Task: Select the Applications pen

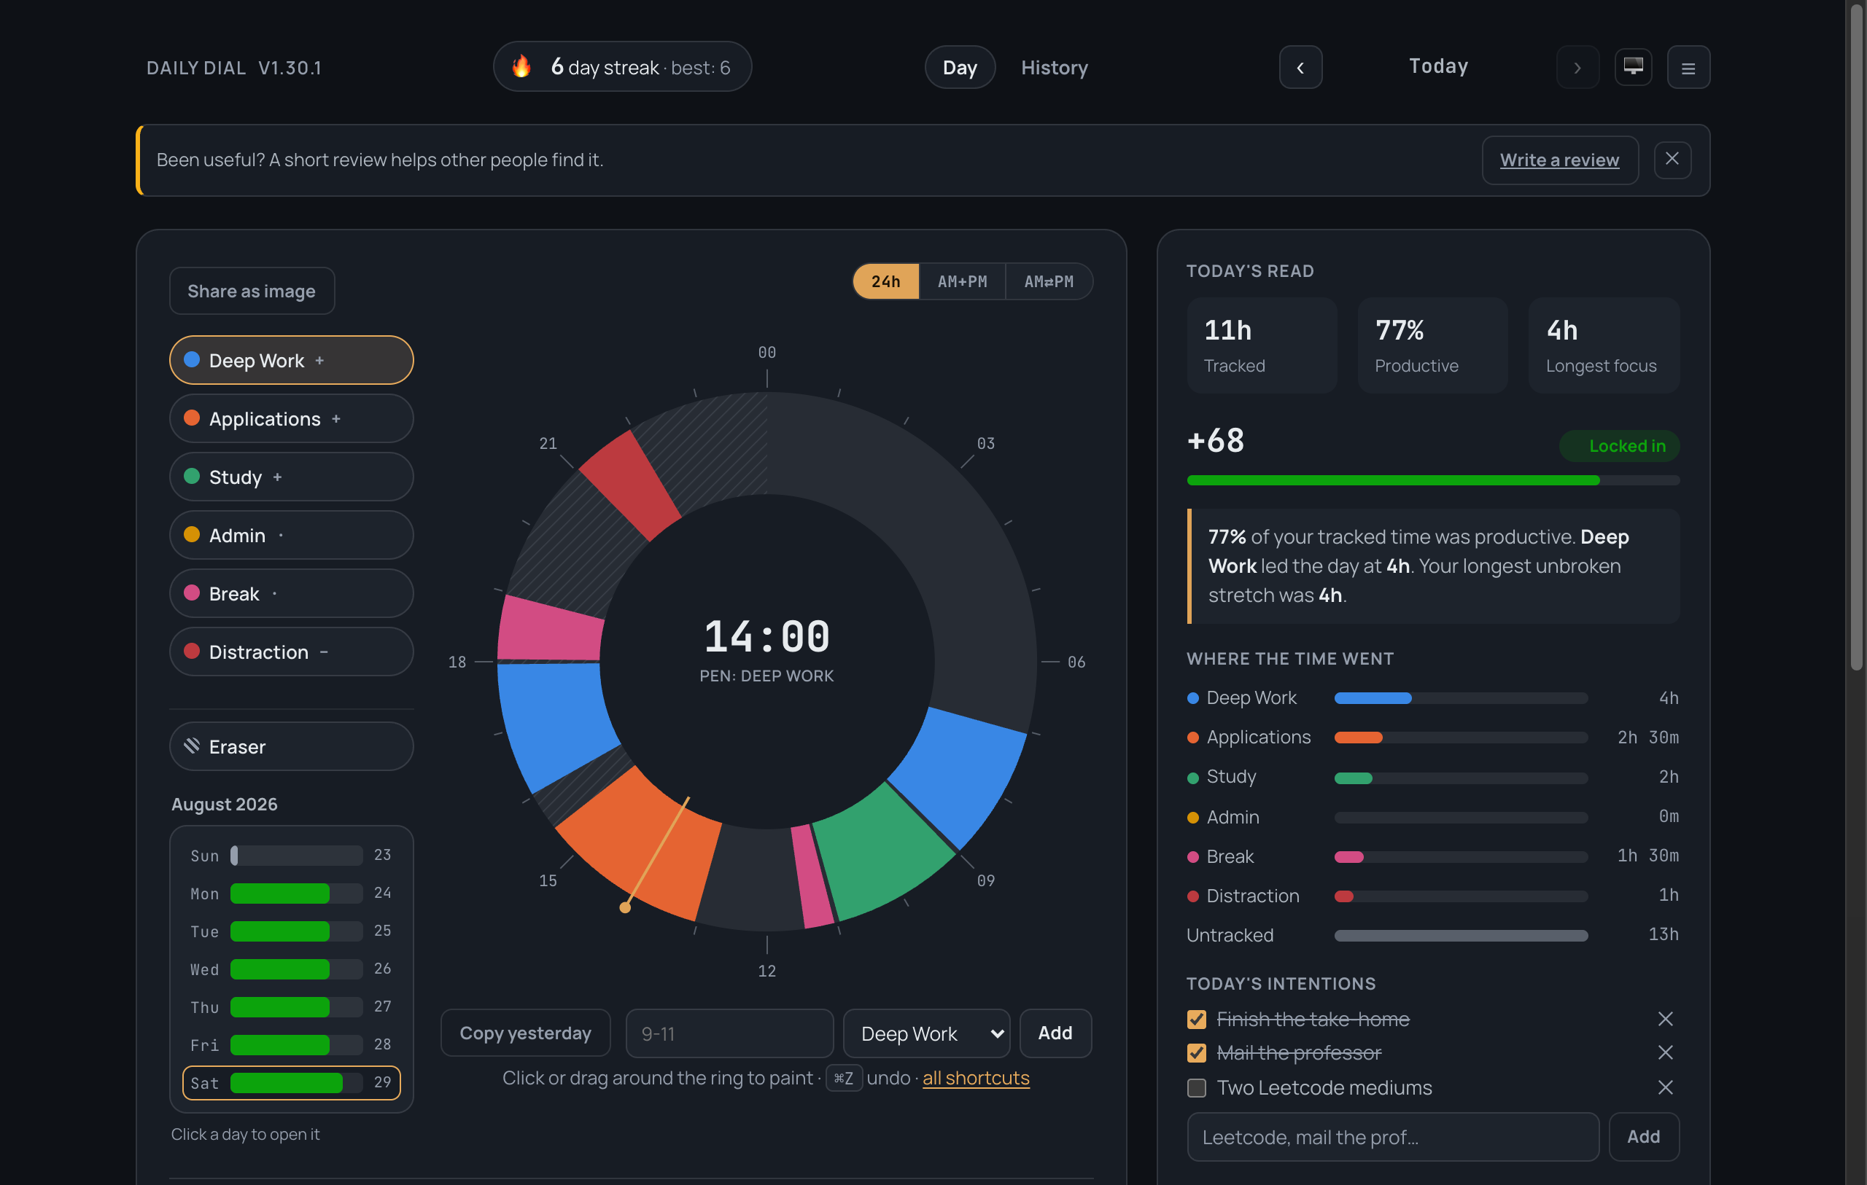Action: 291,418
